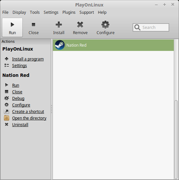The width and height of the screenshot is (179, 180).
Task: Open the Support menu
Action: click(x=87, y=12)
